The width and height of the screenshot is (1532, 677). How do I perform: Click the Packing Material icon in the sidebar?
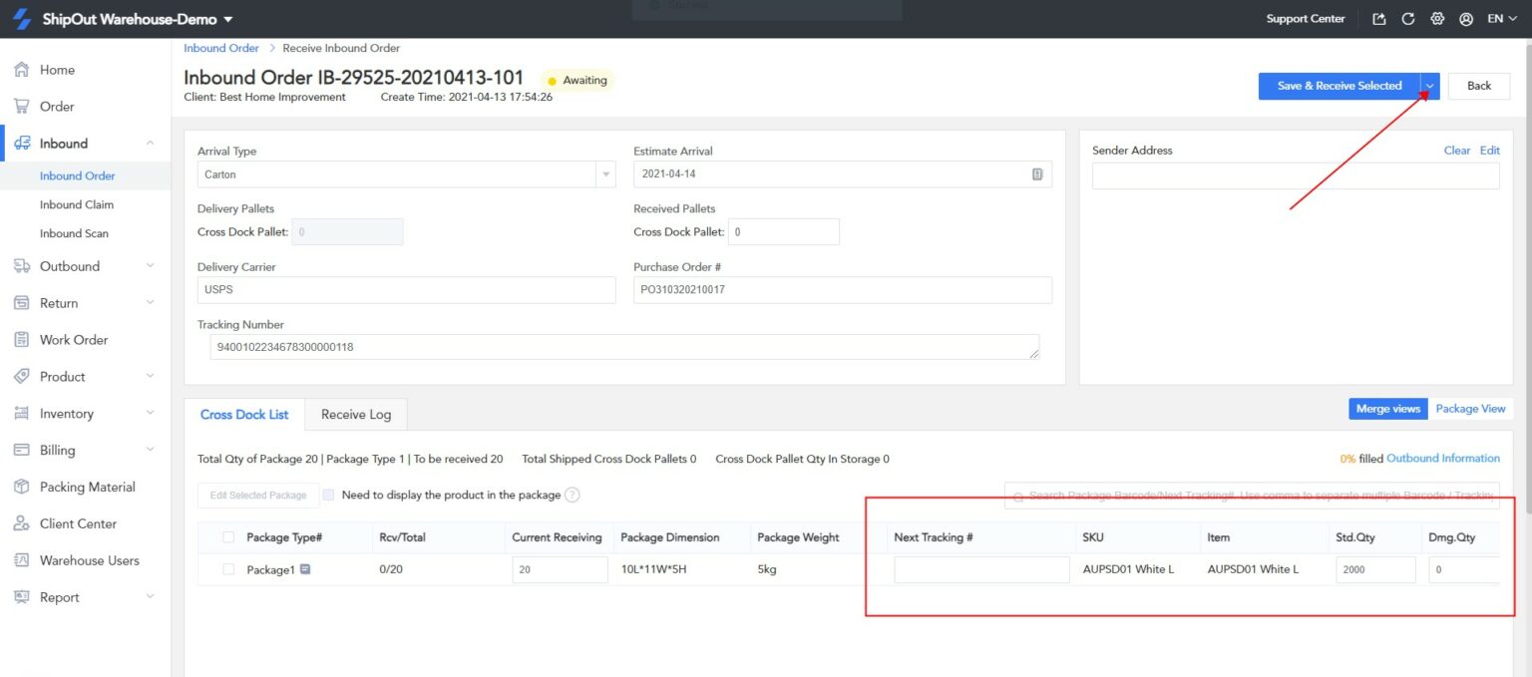point(22,487)
